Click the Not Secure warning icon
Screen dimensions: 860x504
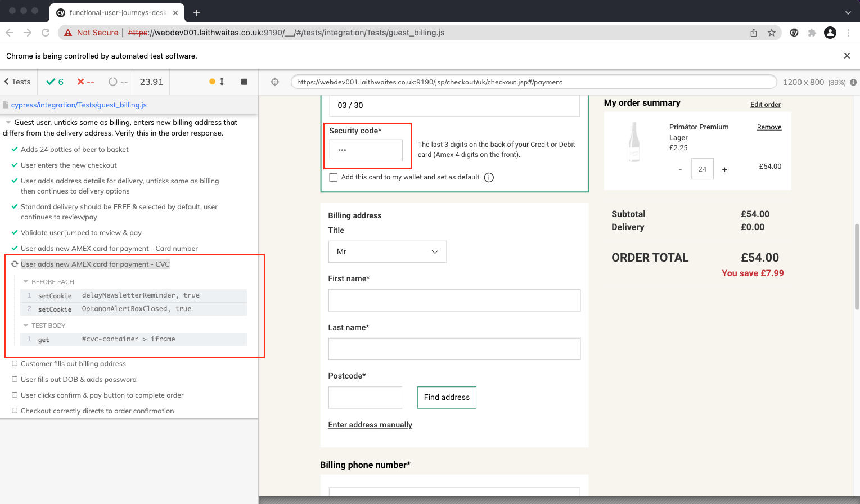pos(68,33)
